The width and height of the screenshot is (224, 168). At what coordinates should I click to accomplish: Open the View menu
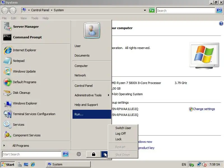[x=24, y=18]
